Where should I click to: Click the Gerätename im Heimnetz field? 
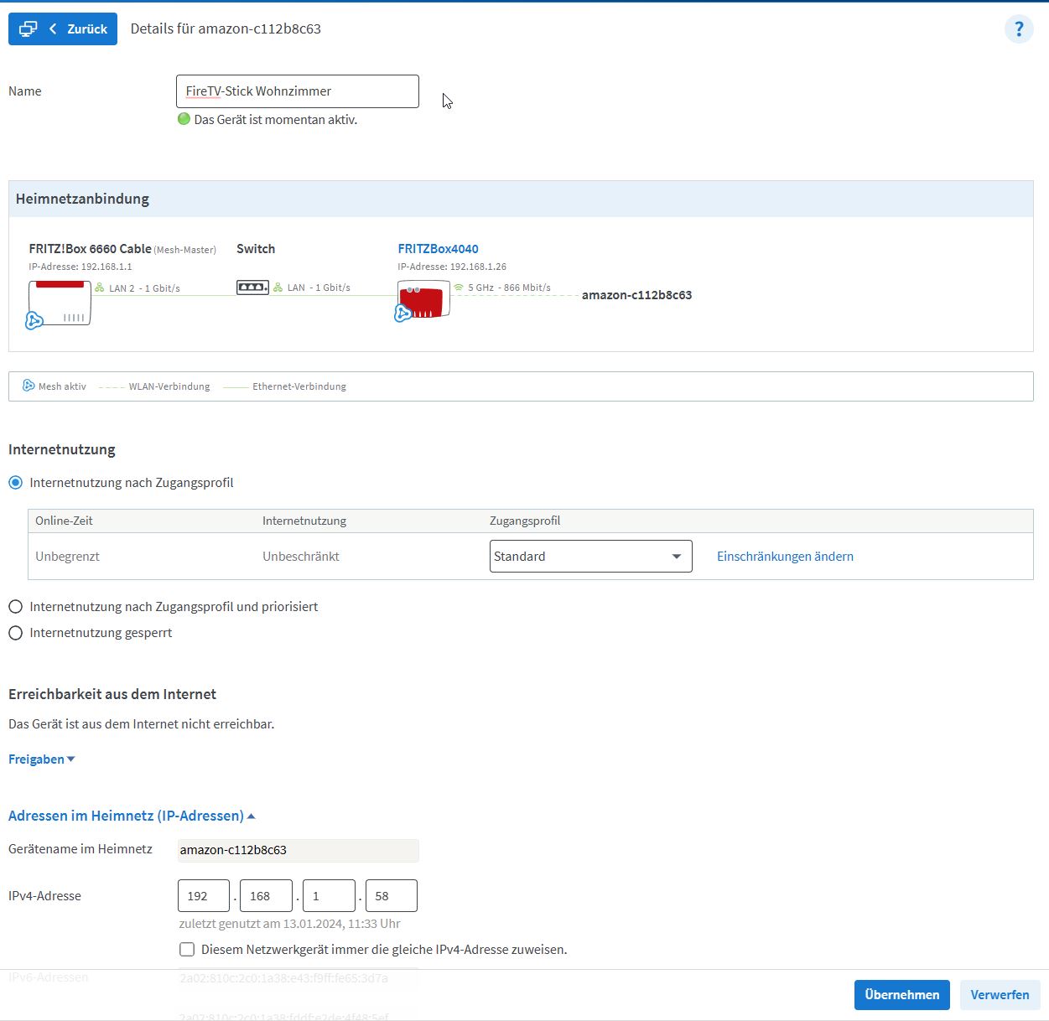(298, 850)
